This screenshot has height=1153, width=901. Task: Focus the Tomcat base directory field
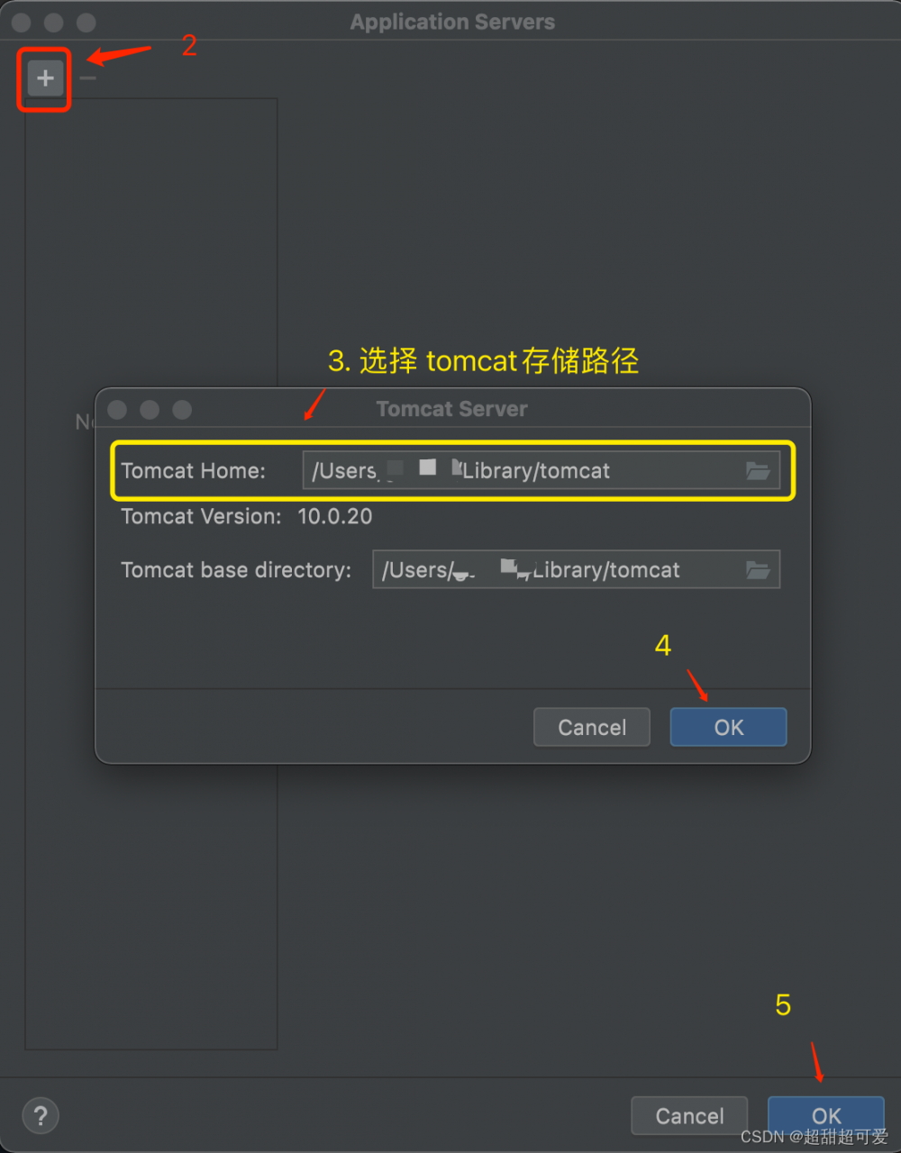click(576, 570)
